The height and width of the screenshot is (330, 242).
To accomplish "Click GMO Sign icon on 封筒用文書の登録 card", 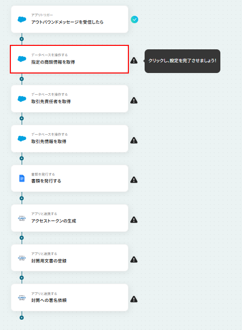I will [x=22, y=258].
